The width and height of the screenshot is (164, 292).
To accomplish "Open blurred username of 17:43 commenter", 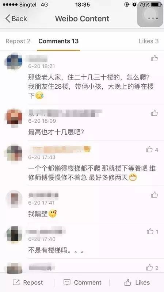I will [x=60, y=149].
